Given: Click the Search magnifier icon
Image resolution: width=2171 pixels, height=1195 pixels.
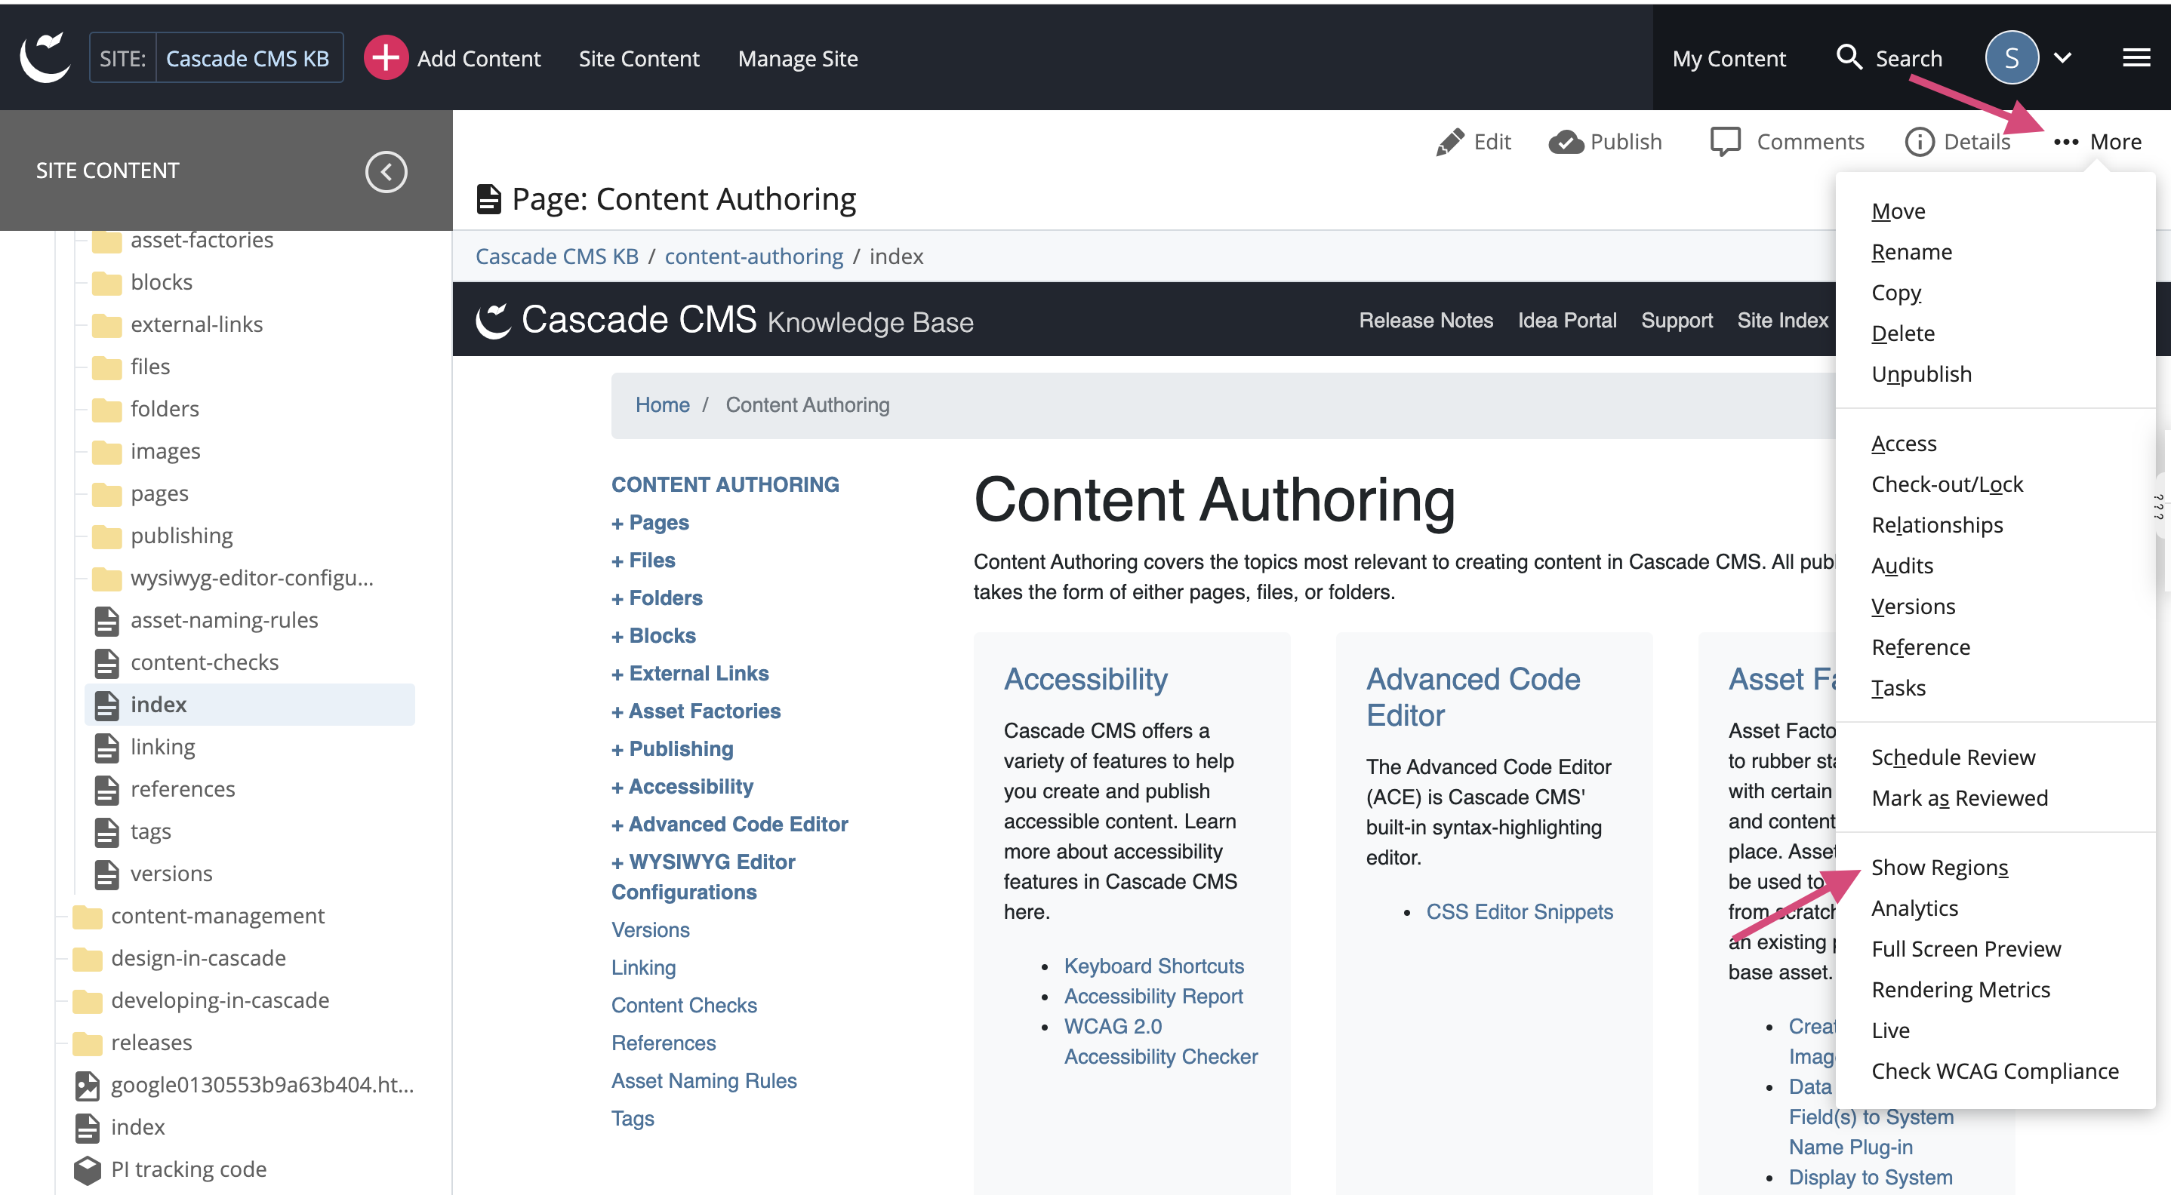Looking at the screenshot, I should 1848,57.
